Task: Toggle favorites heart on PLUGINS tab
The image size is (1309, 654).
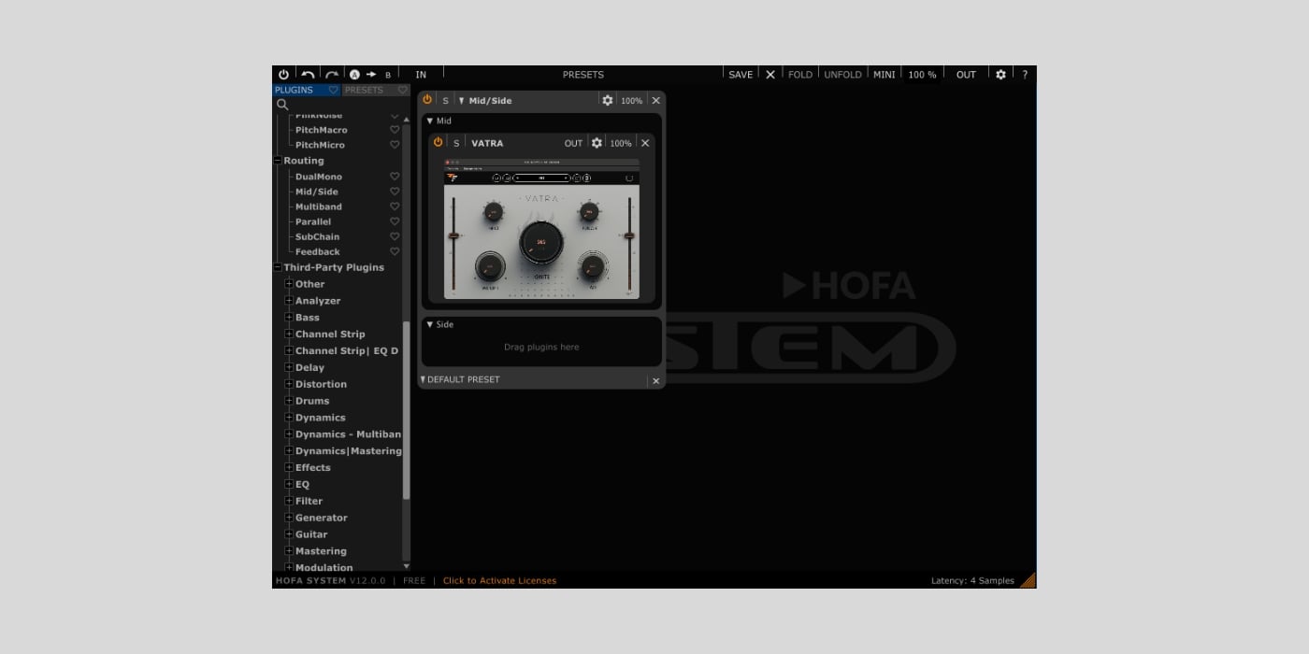Action: [x=333, y=91]
